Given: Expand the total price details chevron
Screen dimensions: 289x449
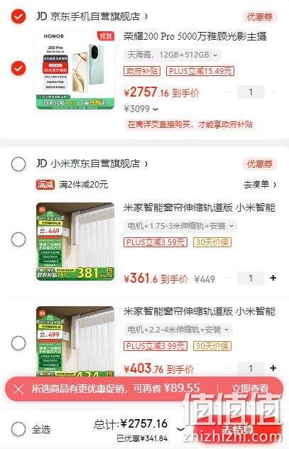Looking at the screenshot, I should [180, 428].
